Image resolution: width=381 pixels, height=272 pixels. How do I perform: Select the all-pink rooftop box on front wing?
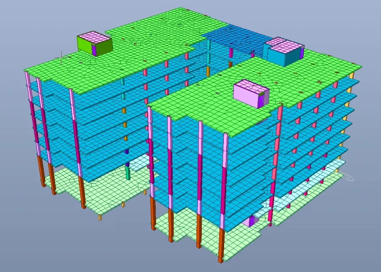(x=251, y=94)
